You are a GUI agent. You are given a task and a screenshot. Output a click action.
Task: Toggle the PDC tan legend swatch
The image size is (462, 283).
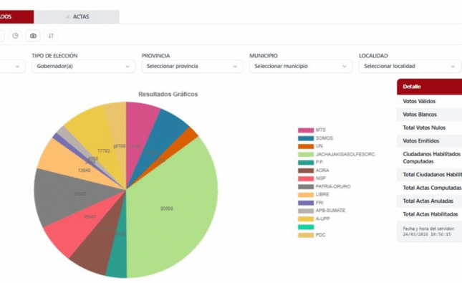click(x=306, y=235)
